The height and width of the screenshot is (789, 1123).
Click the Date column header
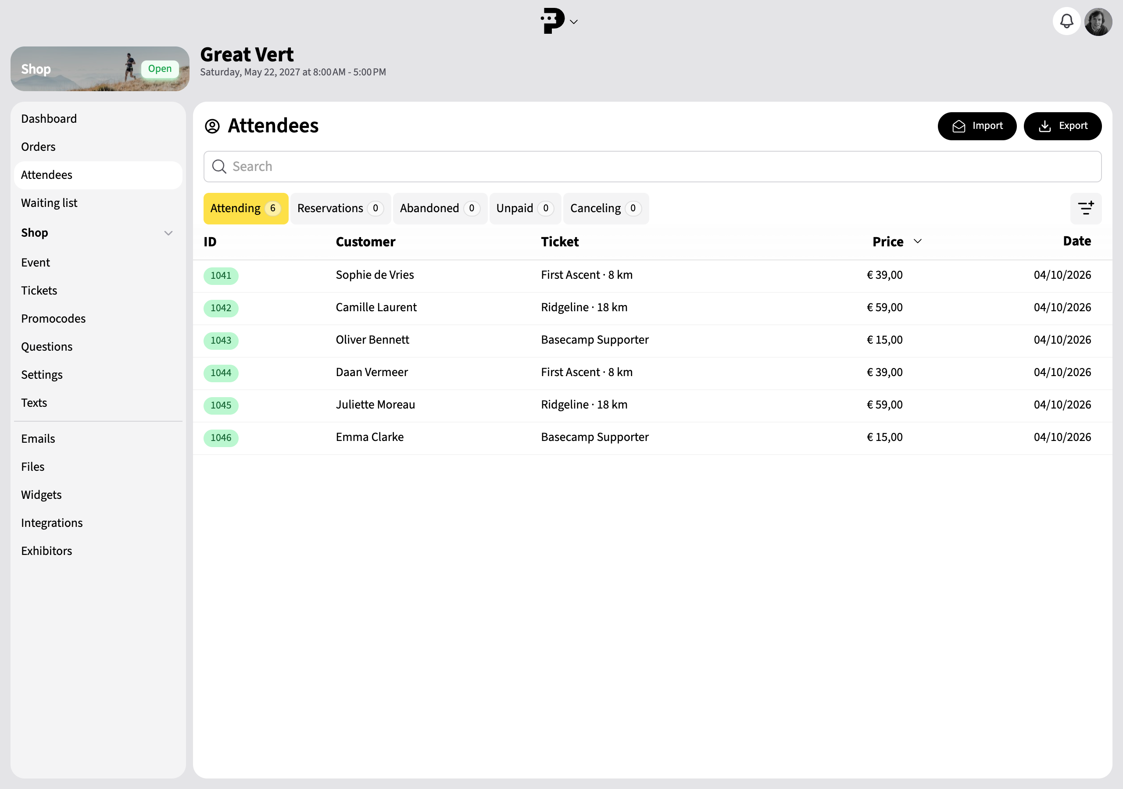[x=1077, y=241]
